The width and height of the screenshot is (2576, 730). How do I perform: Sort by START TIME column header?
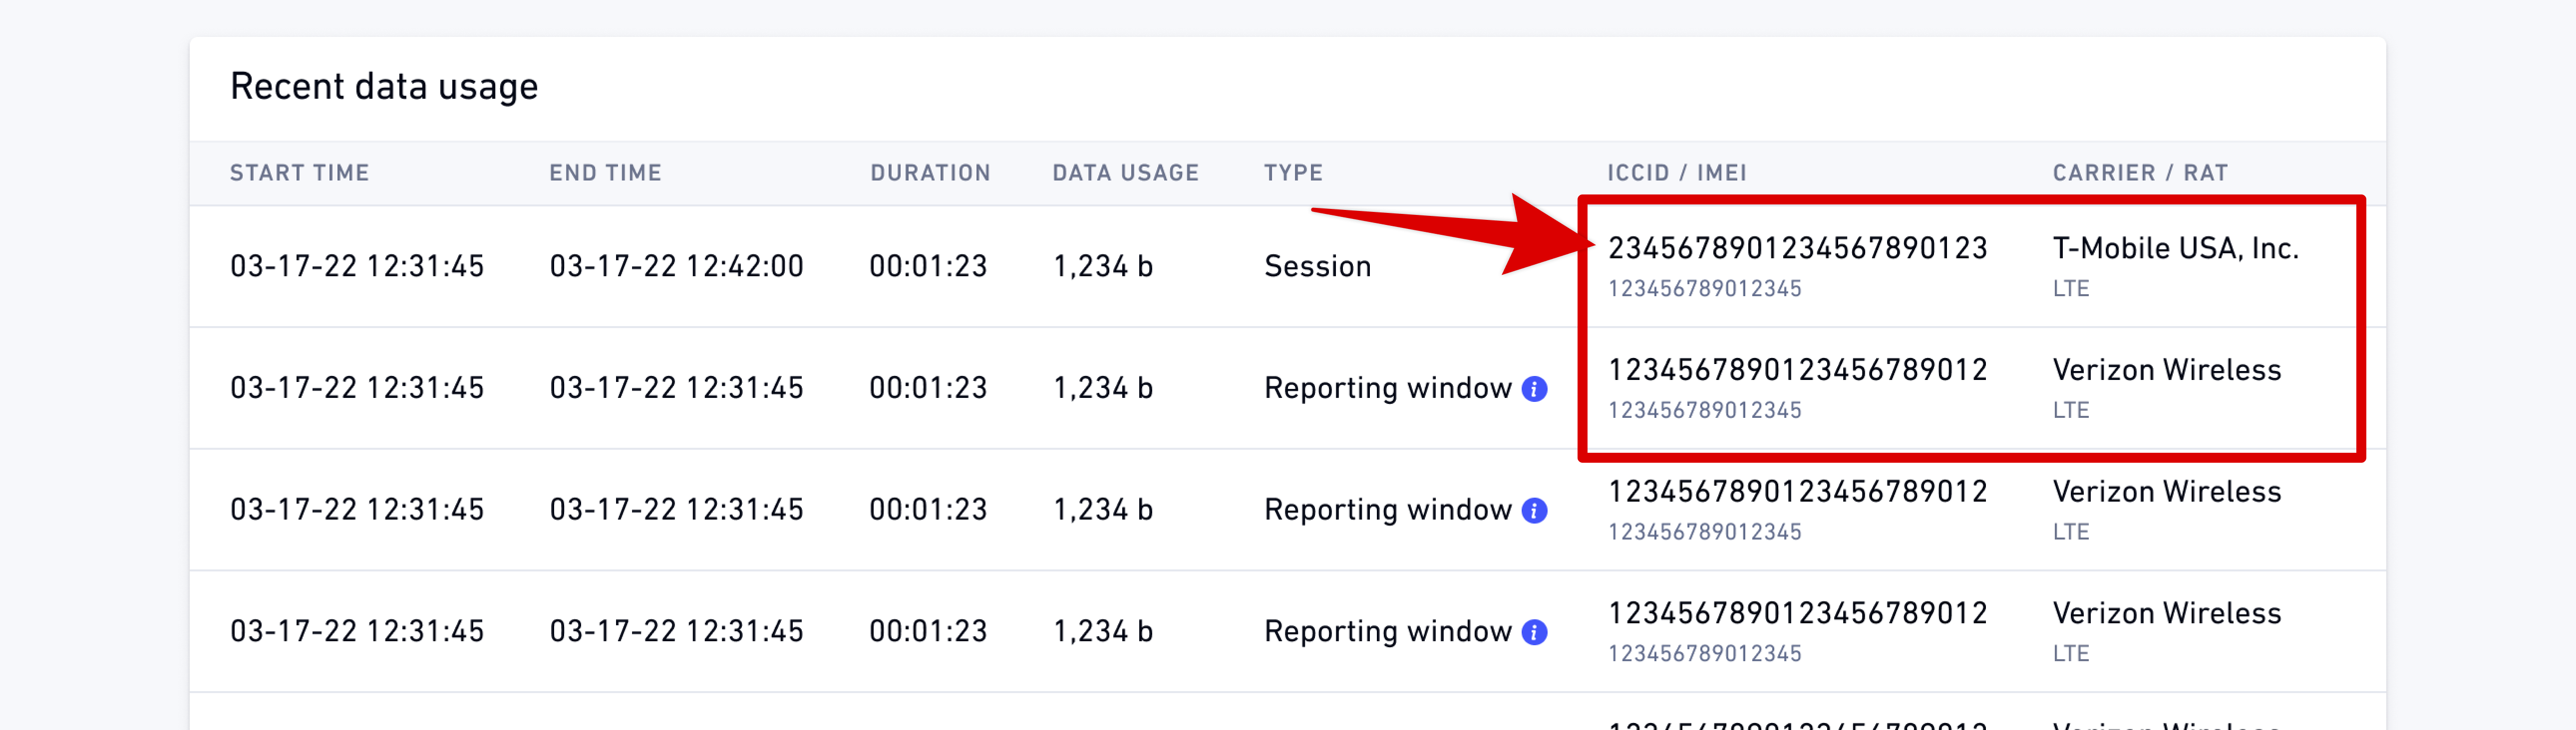(299, 173)
